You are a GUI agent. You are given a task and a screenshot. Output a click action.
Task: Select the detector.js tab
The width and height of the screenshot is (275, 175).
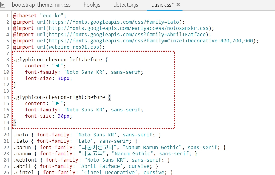click(126, 5)
